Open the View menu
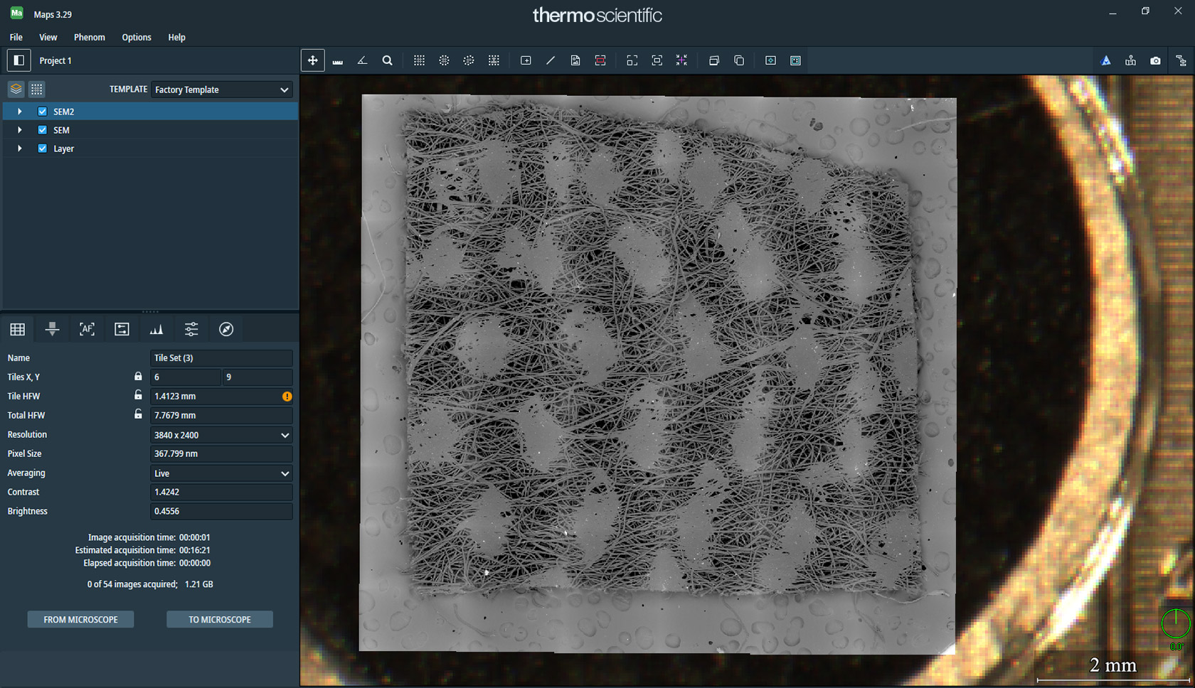1195x688 pixels. pyautogui.click(x=48, y=37)
